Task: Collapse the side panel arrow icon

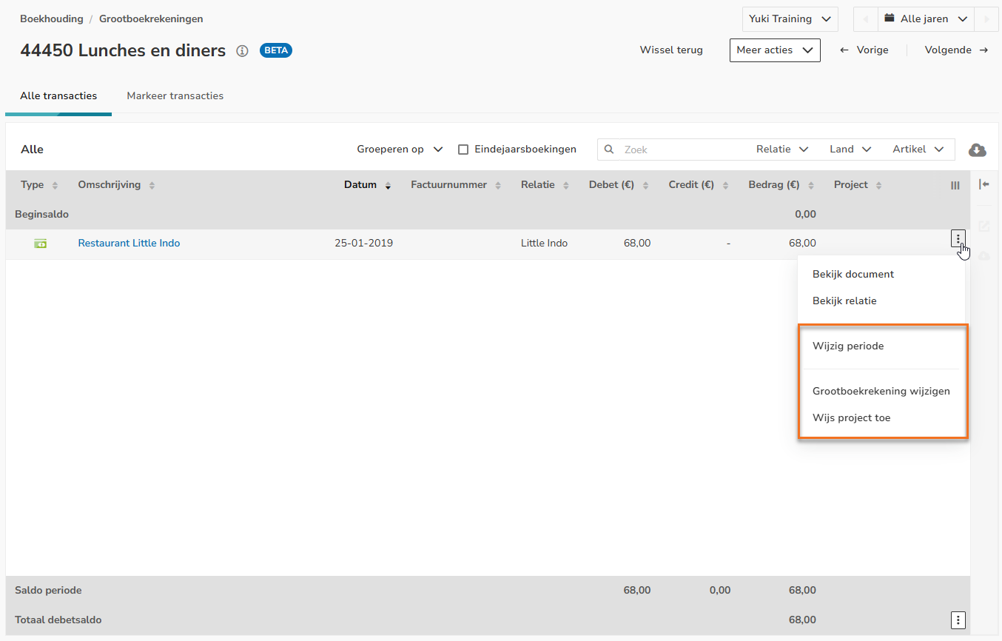Action: point(984,184)
